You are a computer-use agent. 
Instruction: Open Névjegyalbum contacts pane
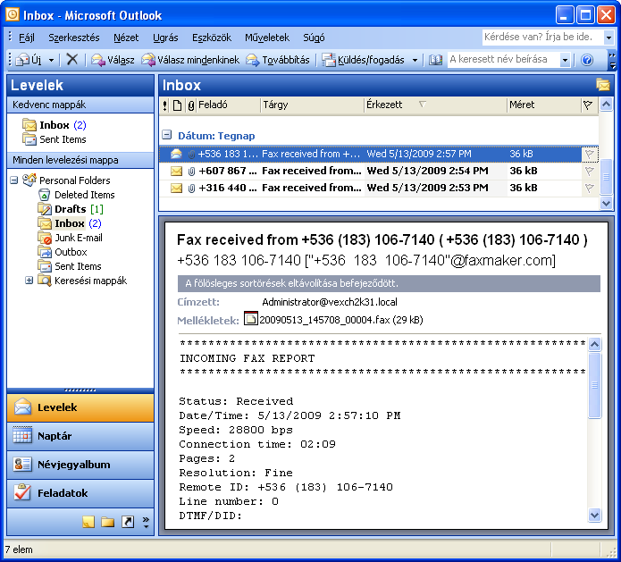pos(80,465)
